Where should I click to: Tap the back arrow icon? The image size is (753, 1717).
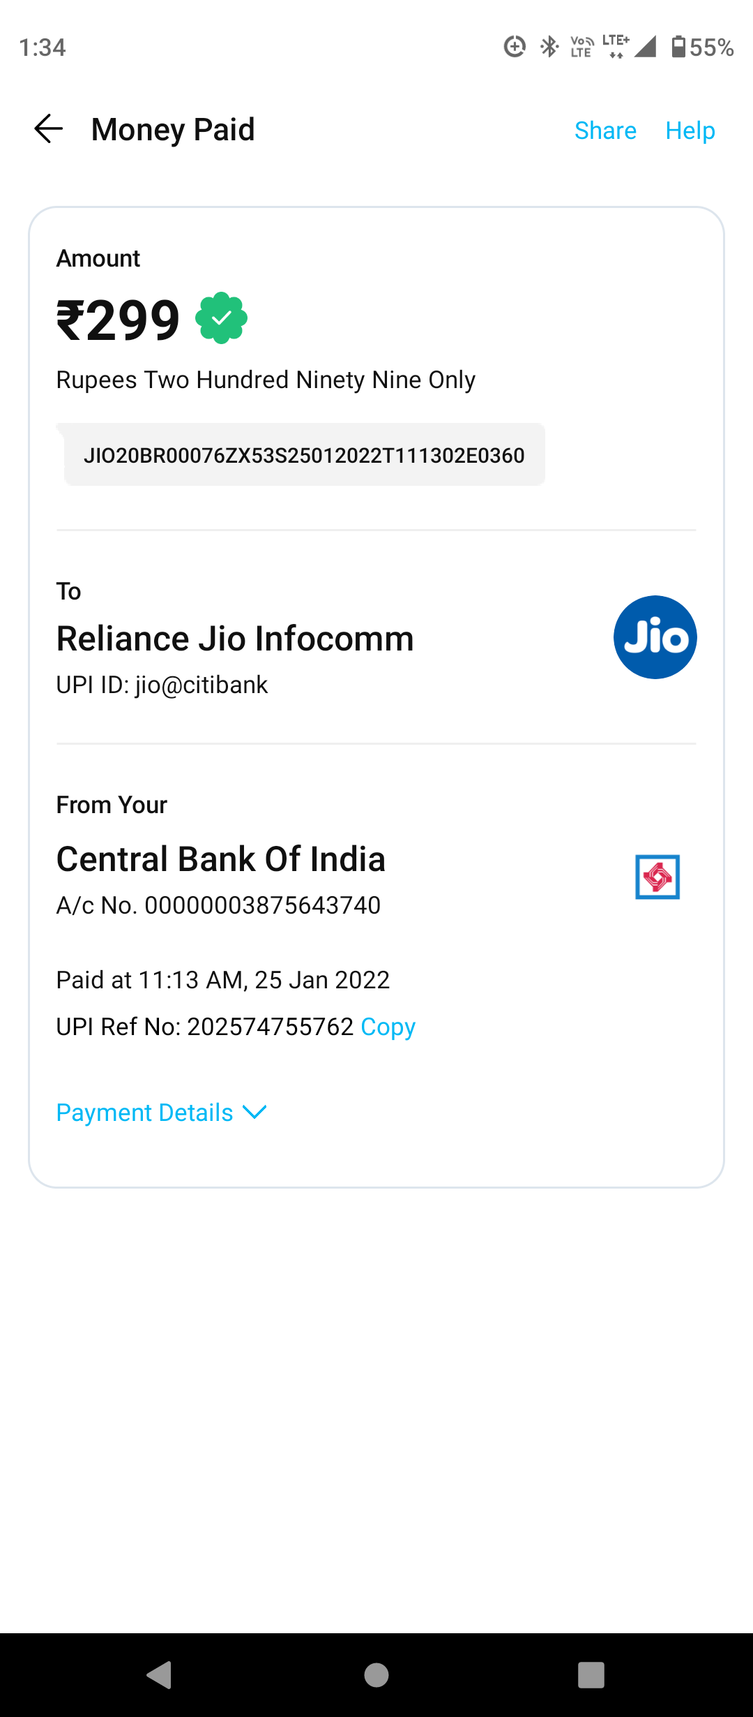[49, 129]
